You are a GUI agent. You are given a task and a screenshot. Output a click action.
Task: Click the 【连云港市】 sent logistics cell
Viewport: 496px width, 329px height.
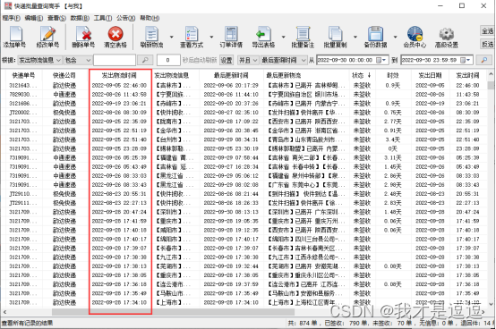coord(174,284)
